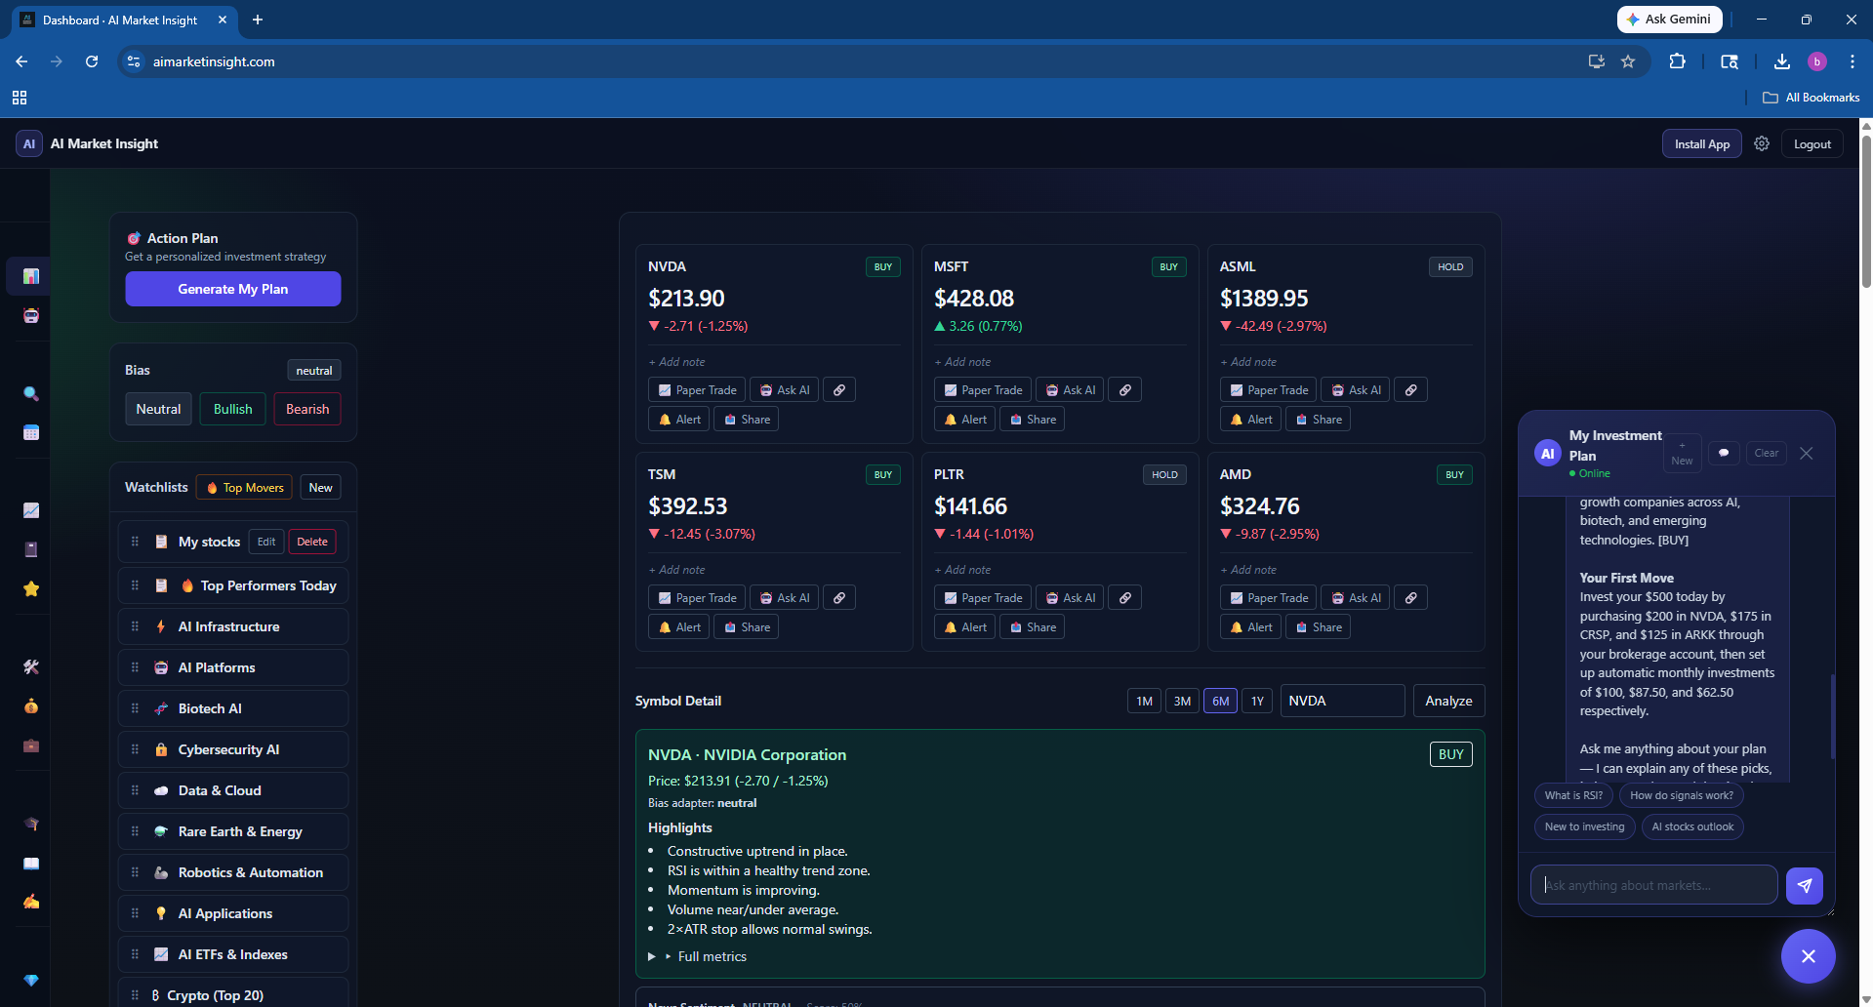Open the calendar sidebar icon
Viewport: 1873px width, 1007px height.
tap(31, 432)
